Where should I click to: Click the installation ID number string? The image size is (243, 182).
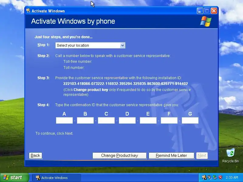(125, 84)
